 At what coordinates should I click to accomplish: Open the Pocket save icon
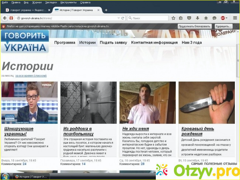(x=189, y=18)
